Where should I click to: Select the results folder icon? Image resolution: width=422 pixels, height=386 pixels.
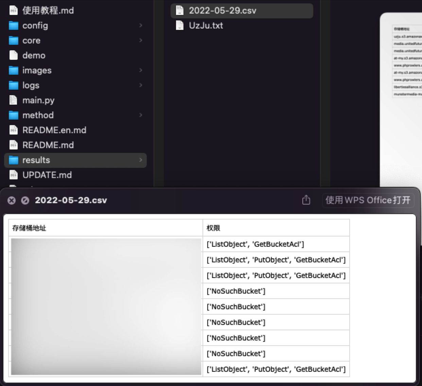13,160
